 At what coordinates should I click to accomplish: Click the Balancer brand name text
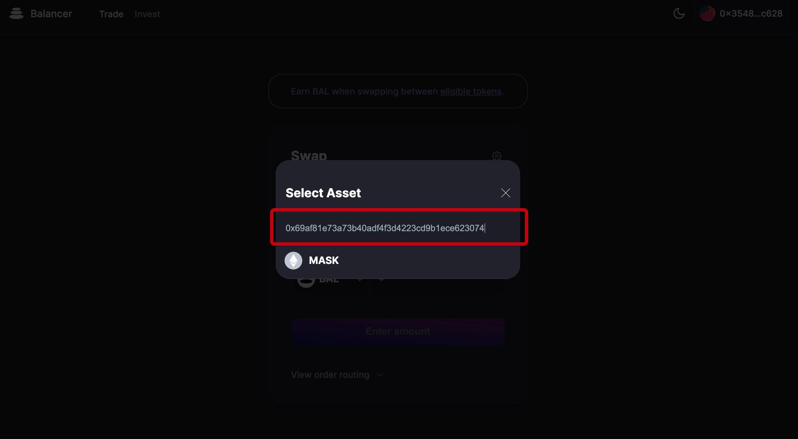click(51, 14)
